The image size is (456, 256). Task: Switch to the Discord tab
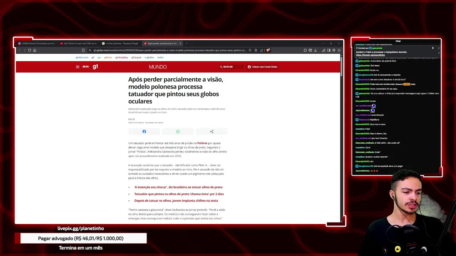click(36, 43)
